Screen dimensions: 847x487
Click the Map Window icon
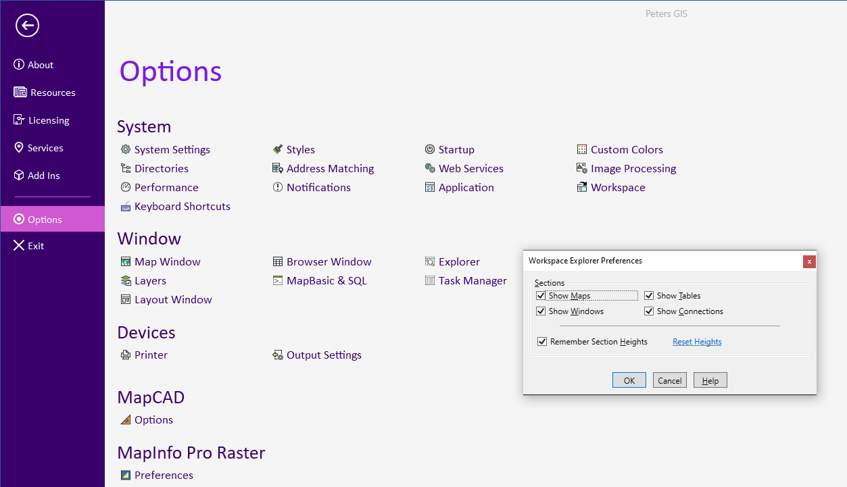126,261
